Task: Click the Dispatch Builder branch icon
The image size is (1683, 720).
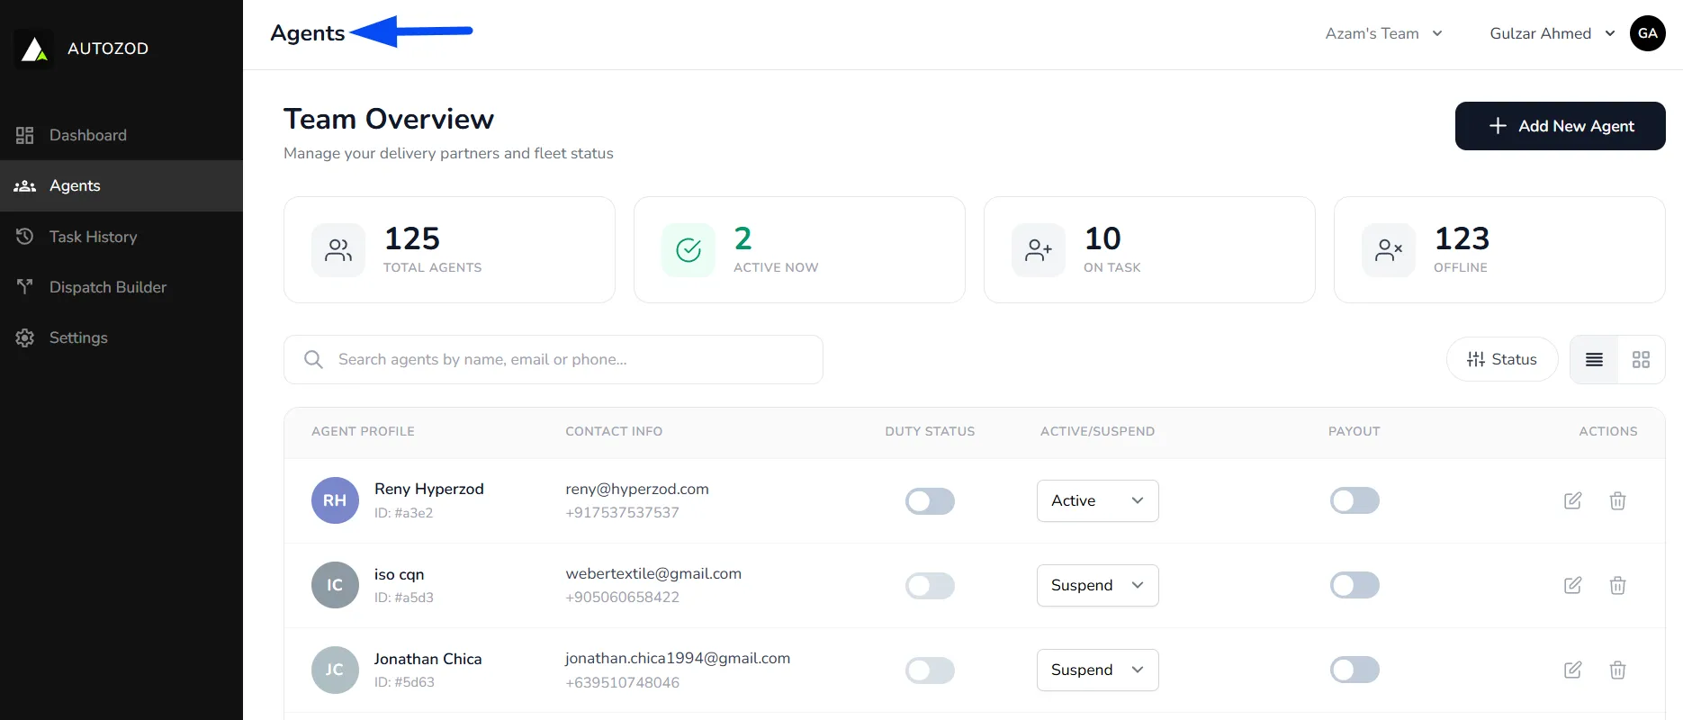Action: pyautogui.click(x=25, y=287)
